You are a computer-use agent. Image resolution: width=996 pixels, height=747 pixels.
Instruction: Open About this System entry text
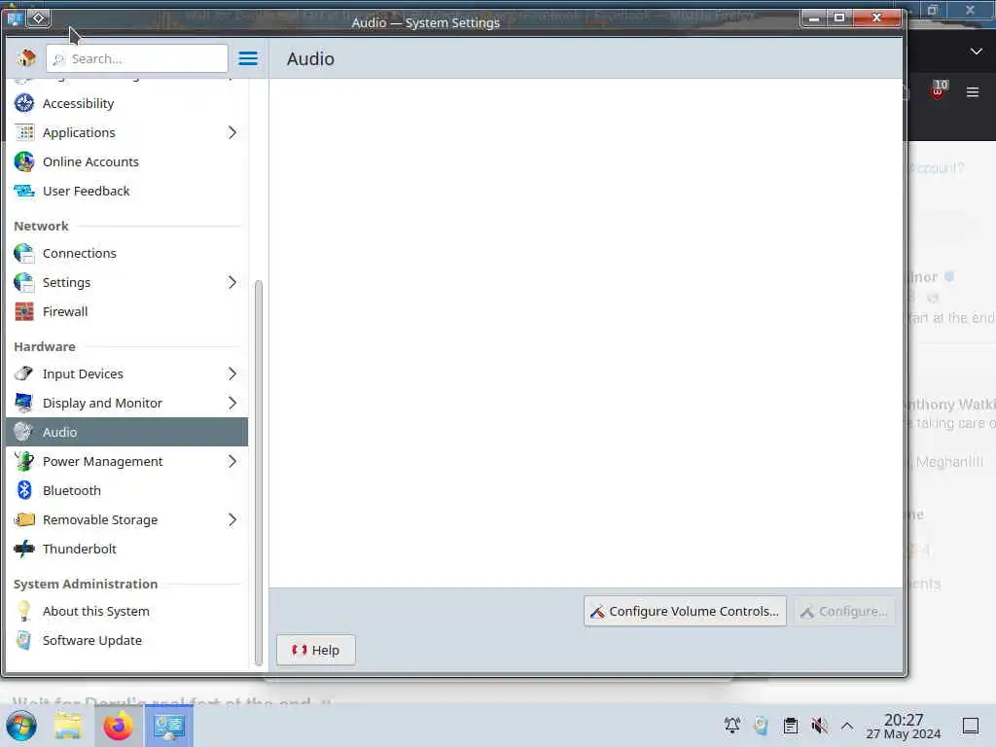(x=96, y=612)
